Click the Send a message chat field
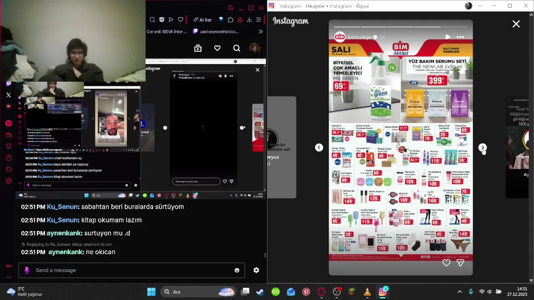The height and width of the screenshot is (300, 534). tap(131, 270)
